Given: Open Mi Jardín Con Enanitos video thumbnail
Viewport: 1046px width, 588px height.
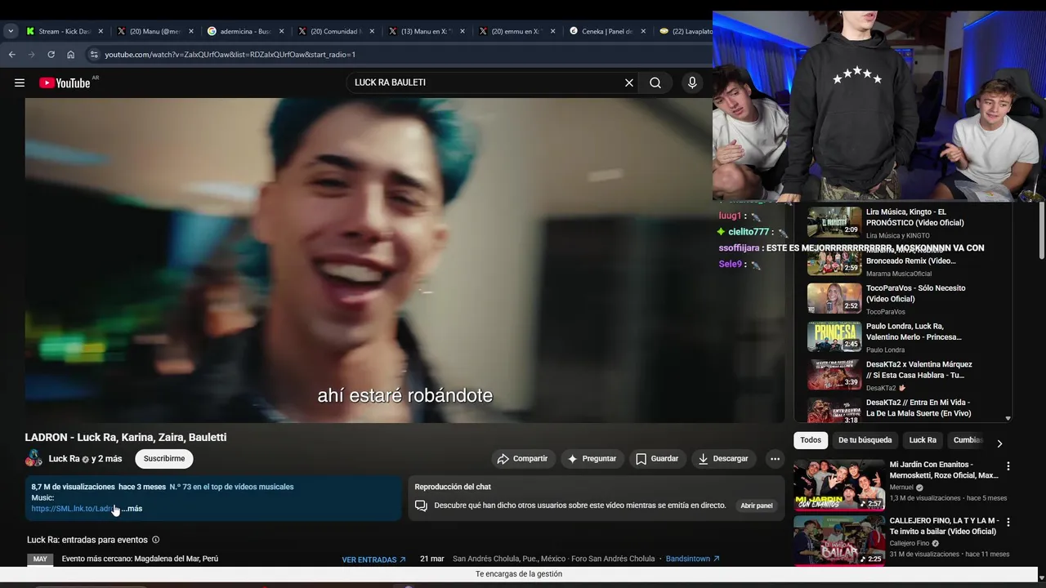Looking at the screenshot, I should 839,484.
